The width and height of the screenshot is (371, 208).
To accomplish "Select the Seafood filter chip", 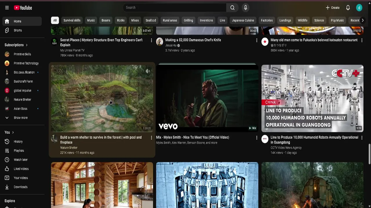I will pyautogui.click(x=151, y=21).
